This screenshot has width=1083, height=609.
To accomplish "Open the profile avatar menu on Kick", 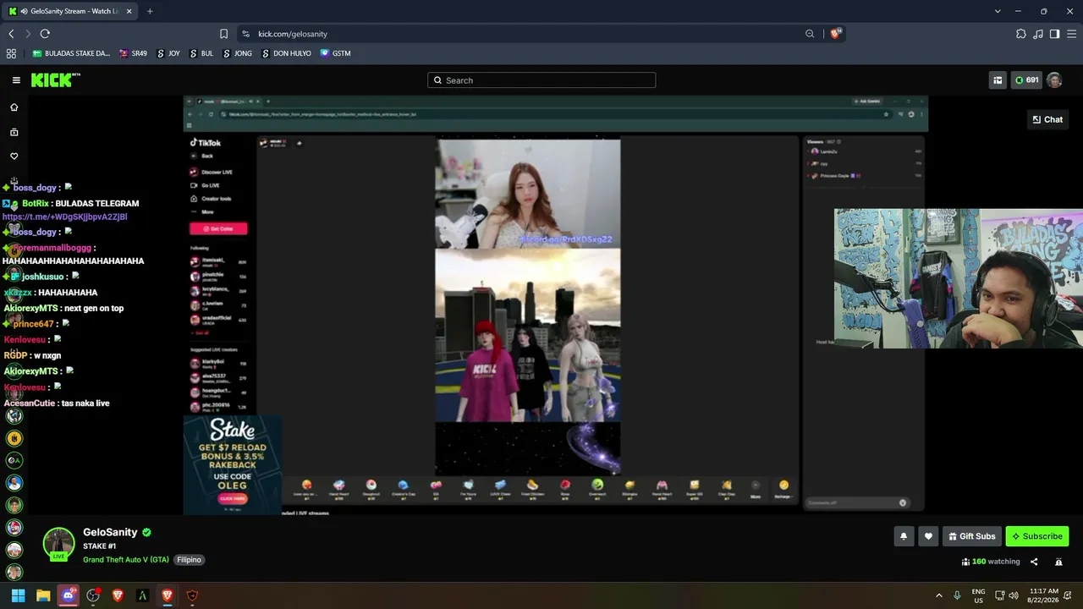I will point(1054,80).
